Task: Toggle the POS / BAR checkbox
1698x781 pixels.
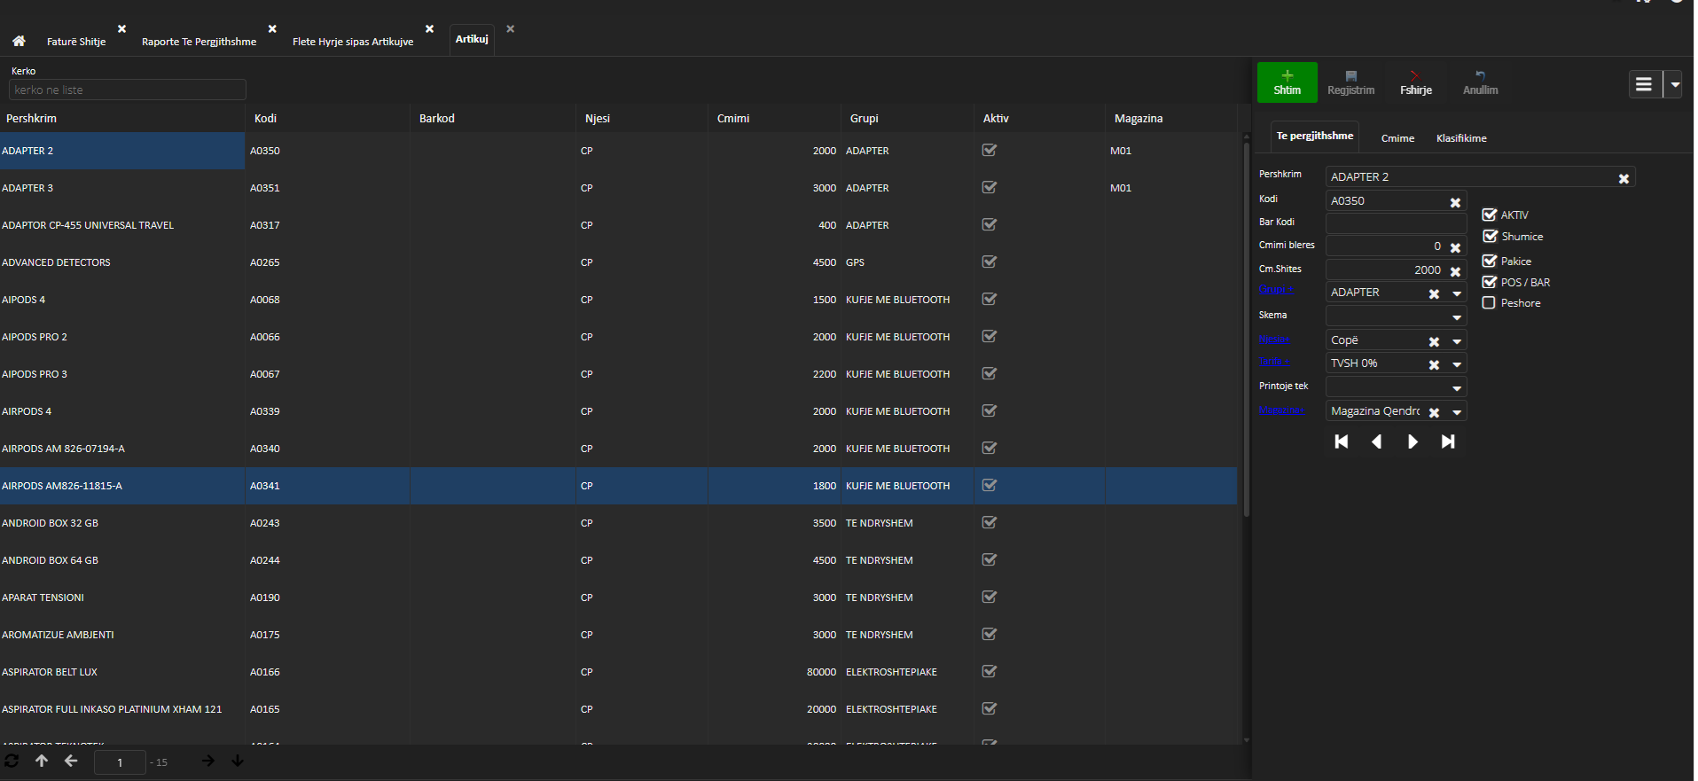Action: tap(1490, 282)
